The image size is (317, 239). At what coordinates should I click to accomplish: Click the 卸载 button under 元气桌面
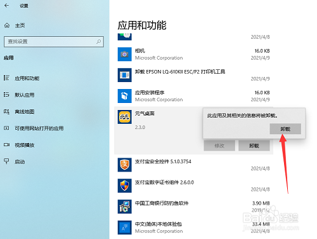[254, 146]
